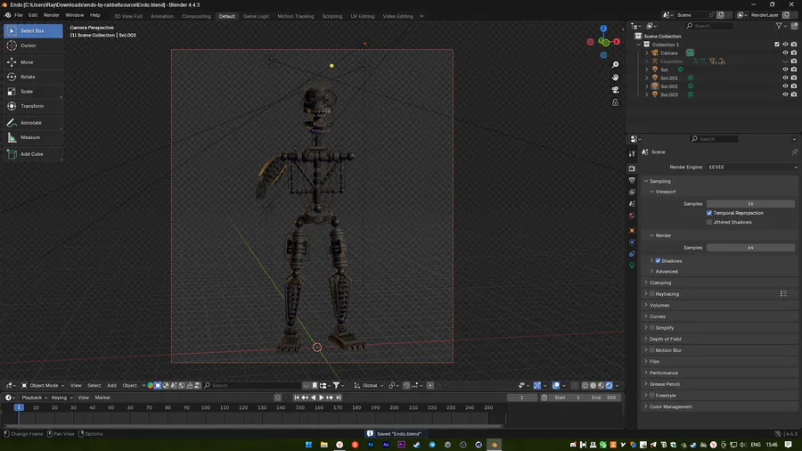Click the Z axis on navigation gizmo

click(603, 29)
